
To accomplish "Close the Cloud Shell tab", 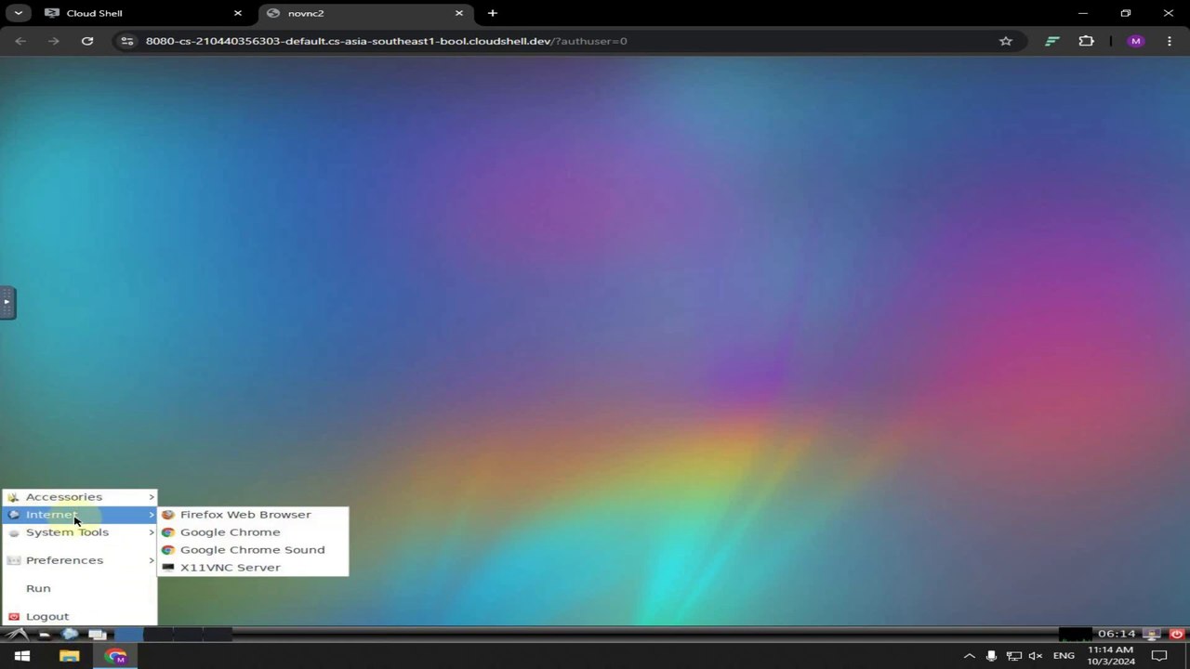I will 237,13.
